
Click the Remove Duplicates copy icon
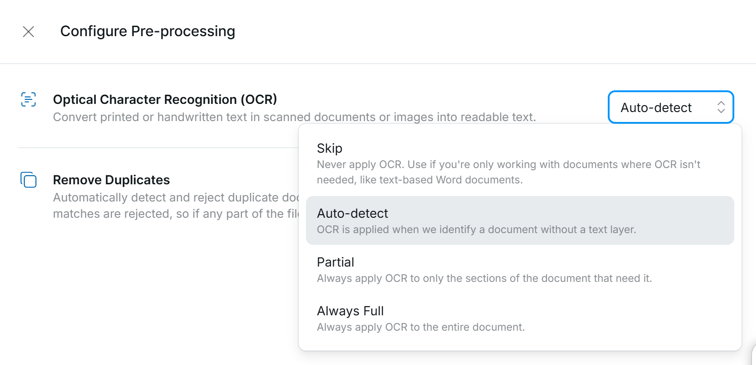[28, 180]
